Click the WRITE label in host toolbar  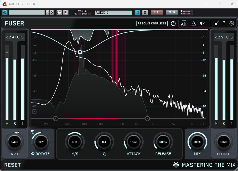coord(82,11)
